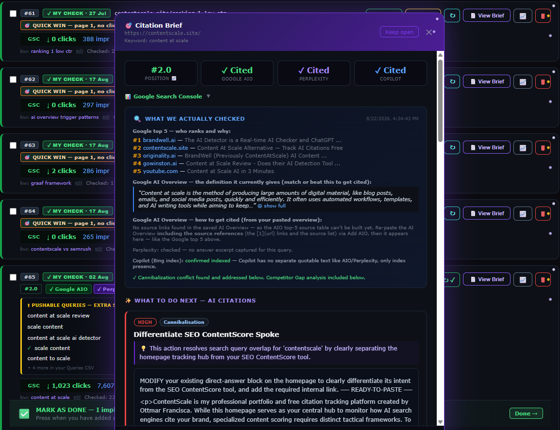Delete row #65 with trash icon
Image resolution: width=560 pixels, height=430 pixels.
[x=543, y=279]
